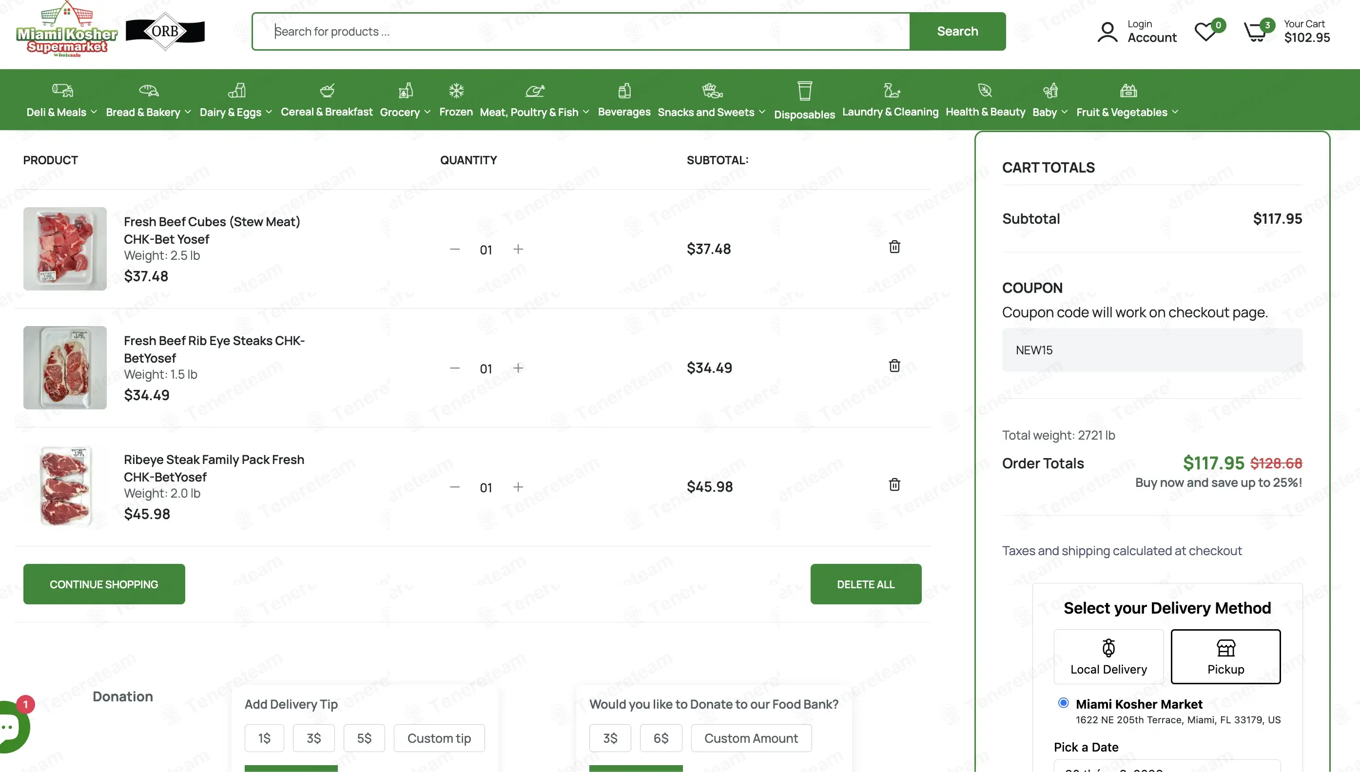Click the Fresh Beef Cubes product image
Screen dimensions: 1360x772
pos(65,249)
